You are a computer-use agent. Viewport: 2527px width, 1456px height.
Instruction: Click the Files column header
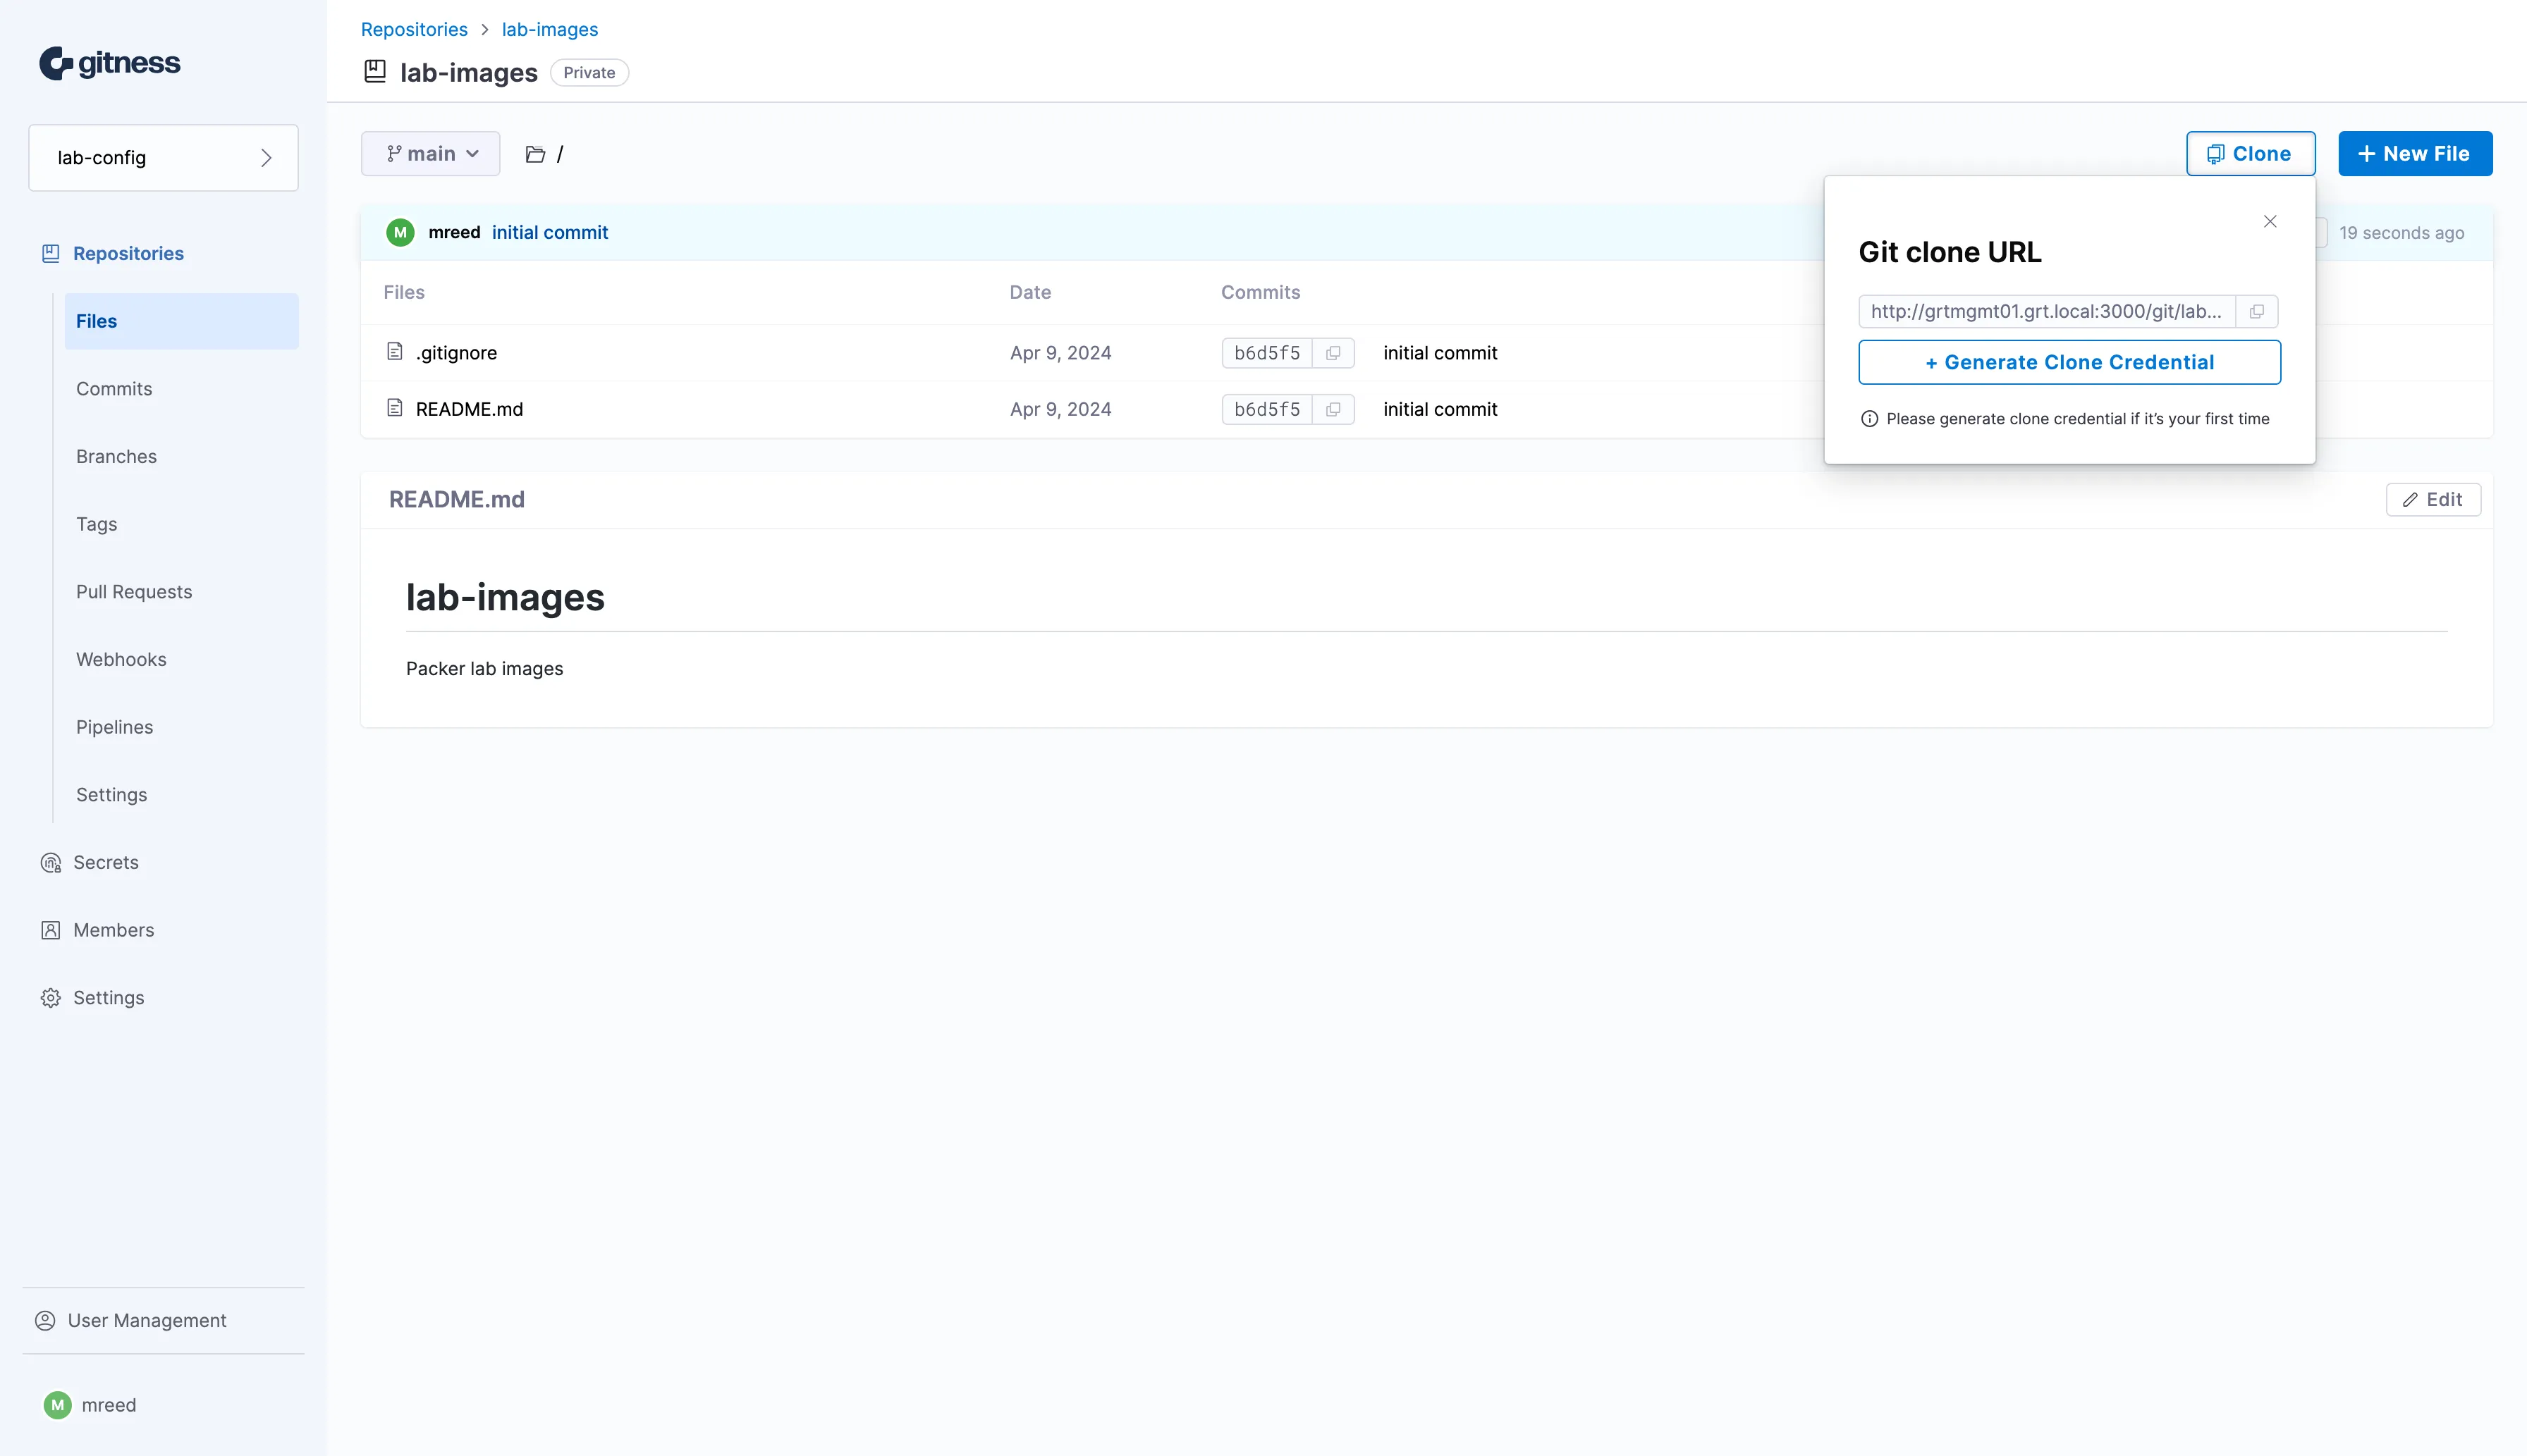coord(403,292)
